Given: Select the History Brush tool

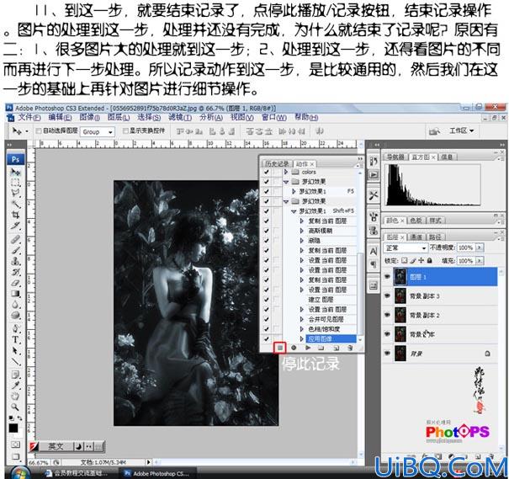Looking at the screenshot, I should click(15, 272).
